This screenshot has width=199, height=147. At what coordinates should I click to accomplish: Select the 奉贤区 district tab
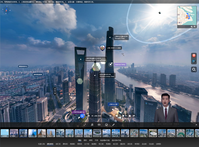pyautogui.click(x=137, y=144)
